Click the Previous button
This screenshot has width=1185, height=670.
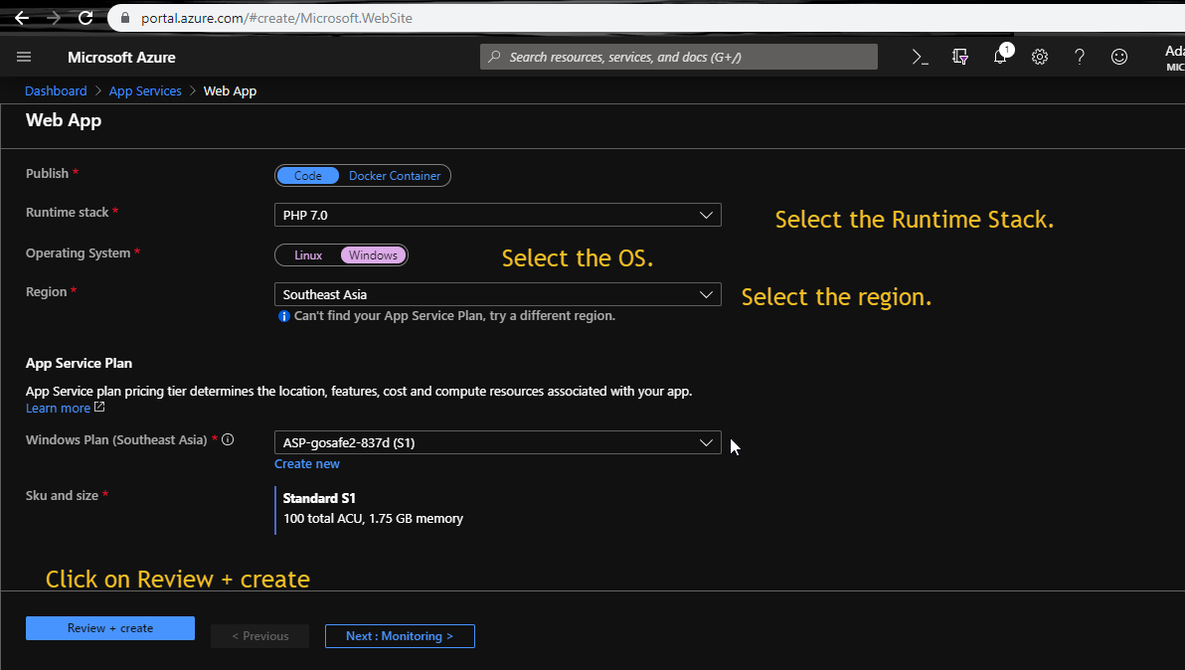[260, 636]
